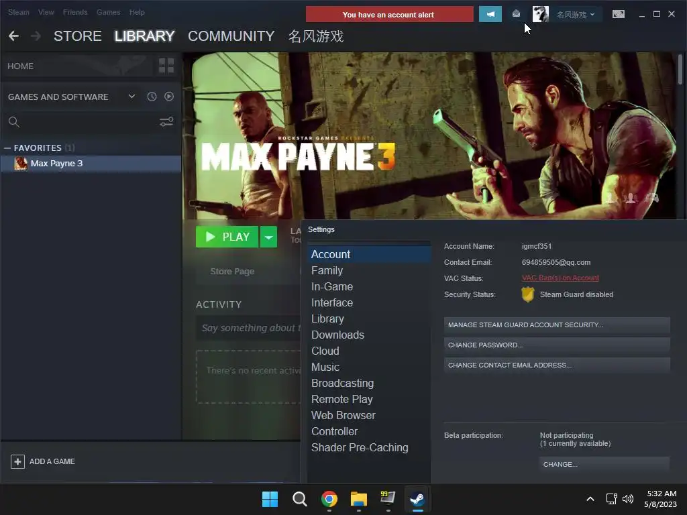The height and width of the screenshot is (515, 687).
Task: Select Remote Play settings category
Action: 369,400
